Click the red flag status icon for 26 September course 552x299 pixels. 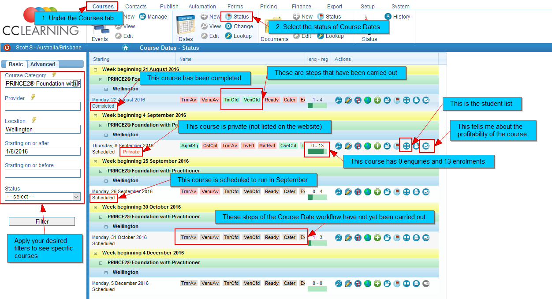pos(397,192)
